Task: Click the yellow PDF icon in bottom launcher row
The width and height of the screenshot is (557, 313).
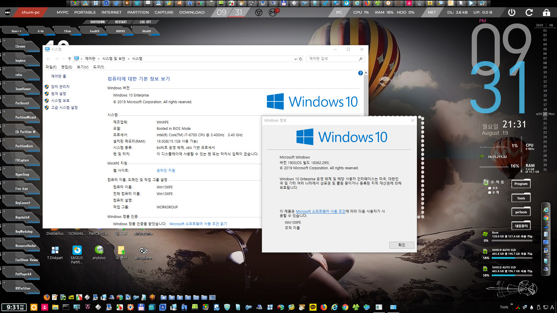Action: (x=71, y=297)
